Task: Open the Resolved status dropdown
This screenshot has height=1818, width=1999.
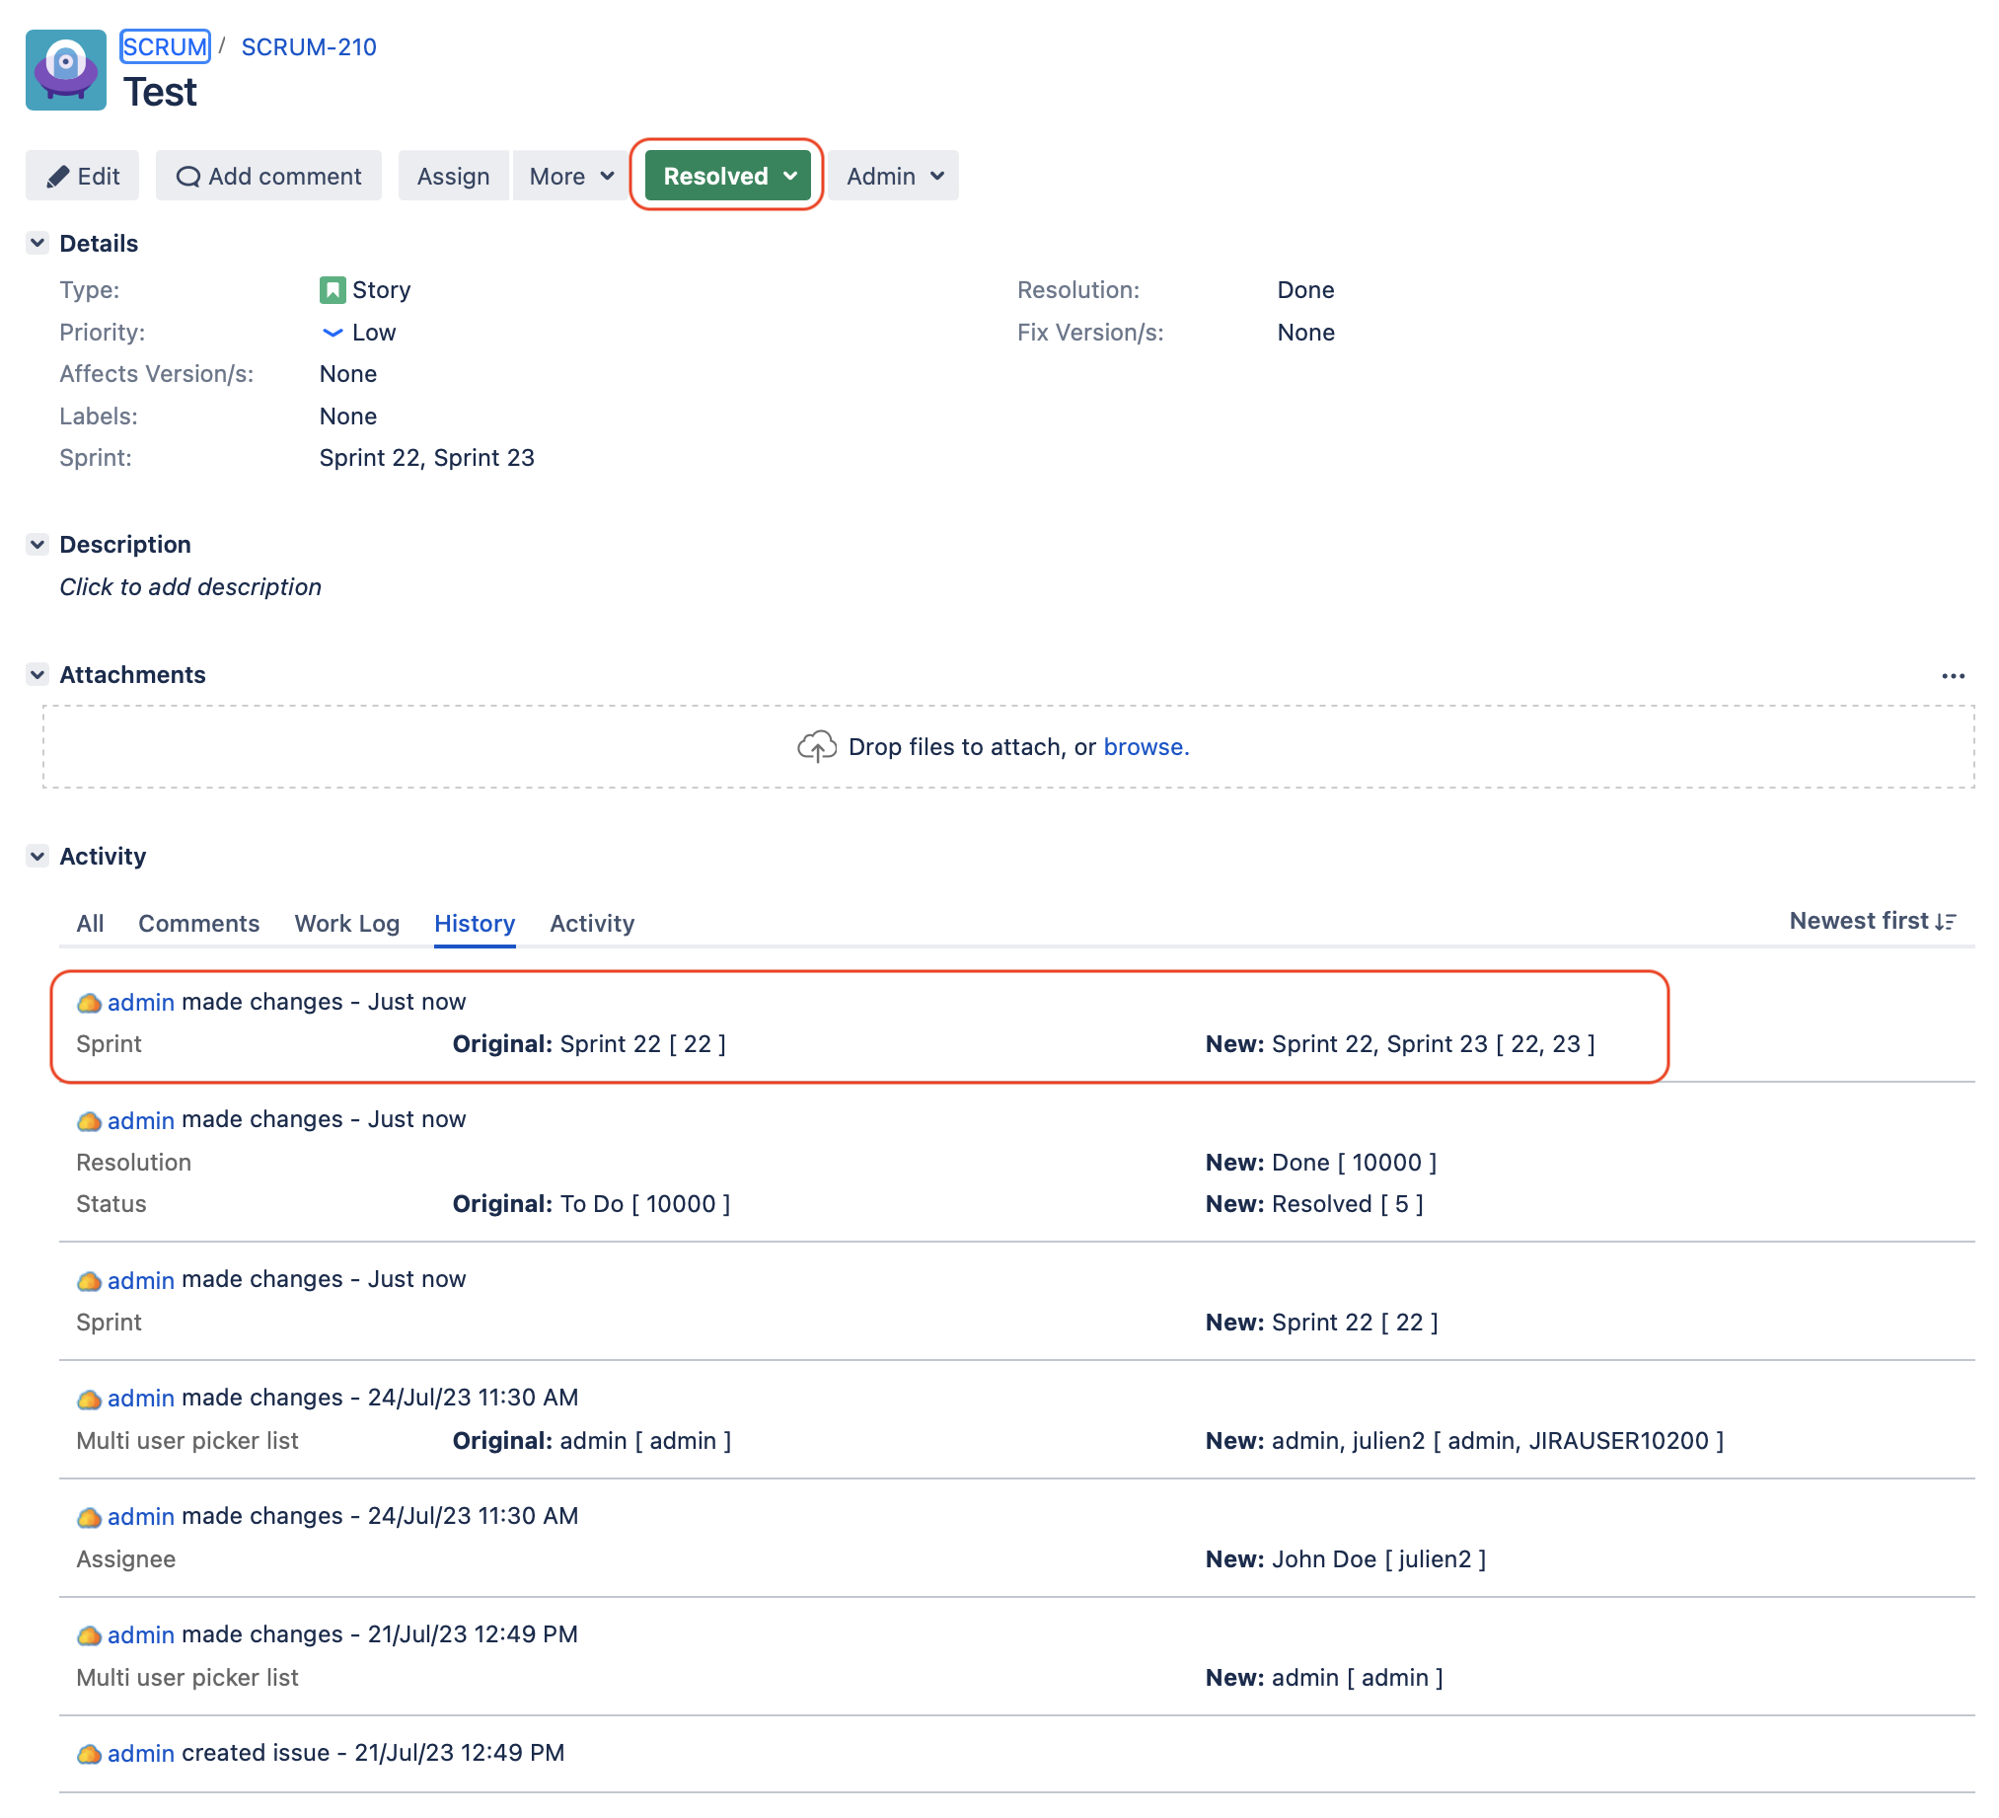Action: coord(727,176)
